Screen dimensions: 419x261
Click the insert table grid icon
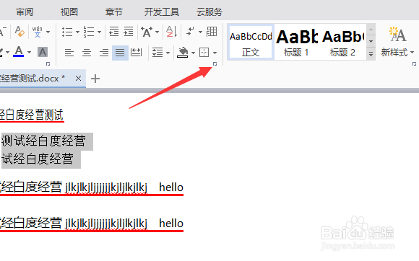coord(212,32)
